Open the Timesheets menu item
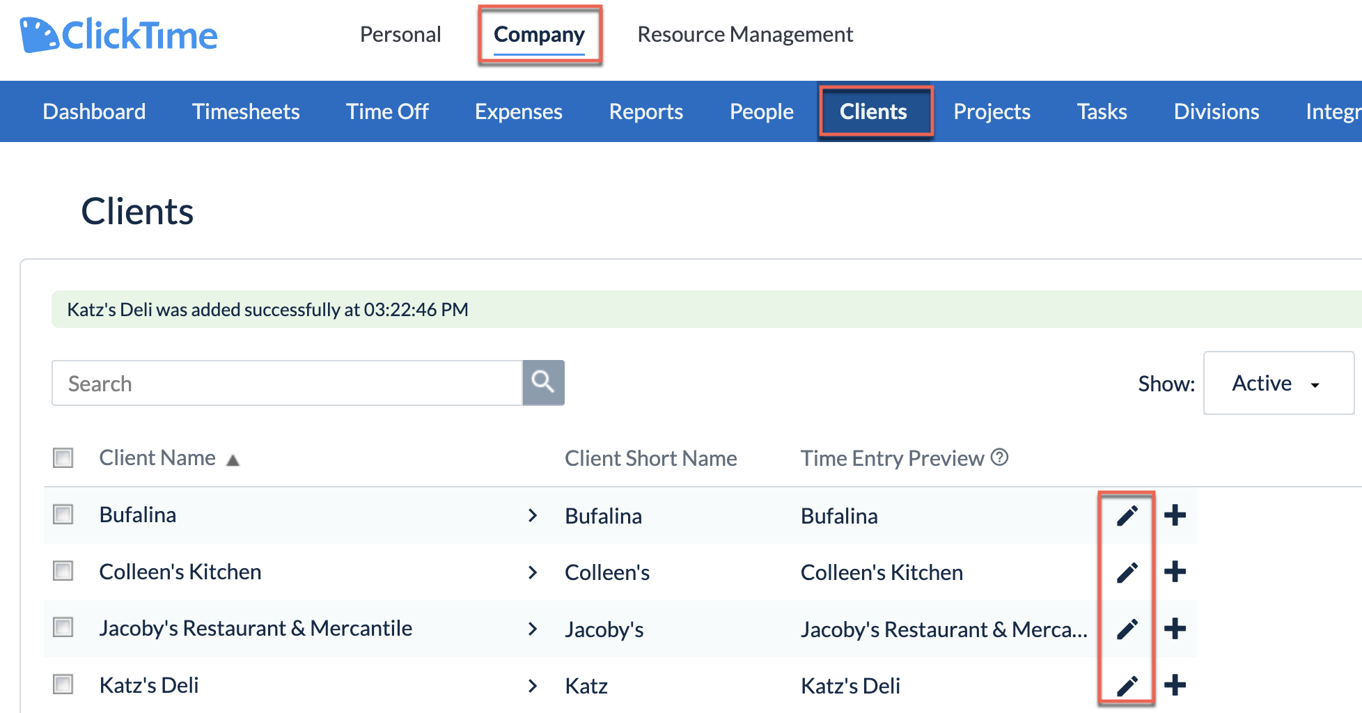Image resolution: width=1362 pixels, height=713 pixels. pyautogui.click(x=246, y=111)
